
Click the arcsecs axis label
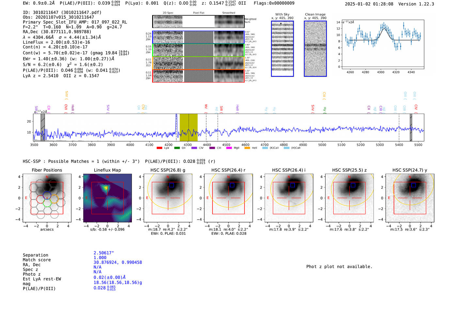click(47, 229)
